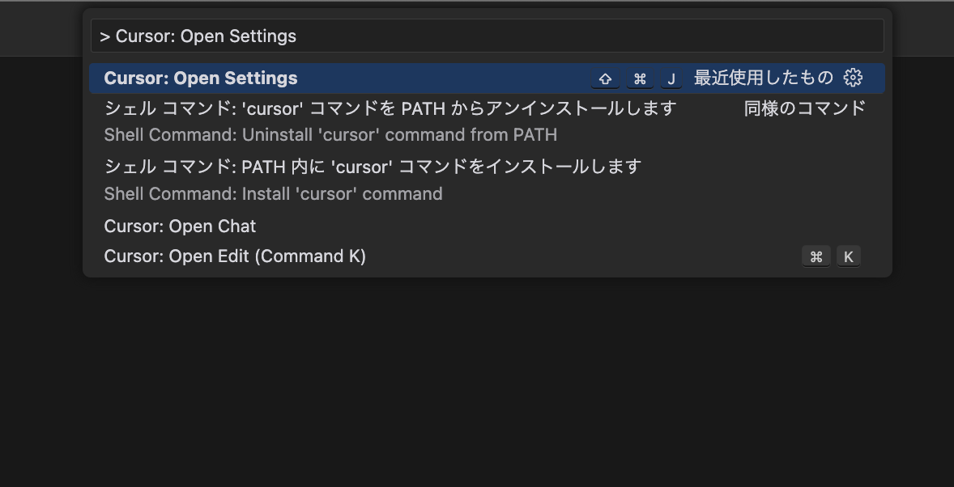
Task: Click the Shift key badge on Open Settings
Action: click(x=605, y=79)
